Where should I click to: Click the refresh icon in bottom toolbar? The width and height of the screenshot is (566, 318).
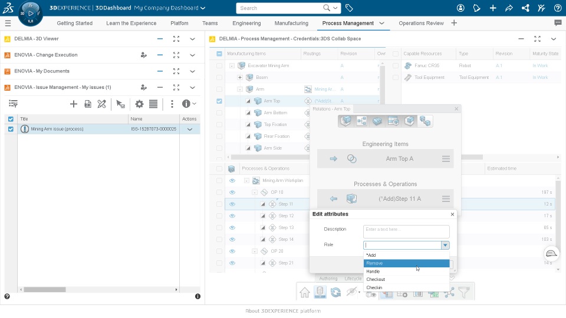click(335, 293)
